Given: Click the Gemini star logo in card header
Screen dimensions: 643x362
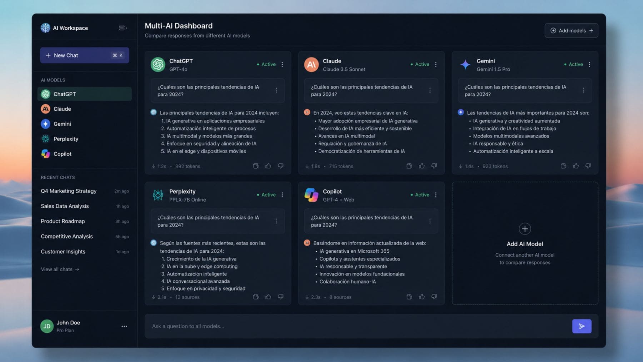Looking at the screenshot, I should pos(465,65).
